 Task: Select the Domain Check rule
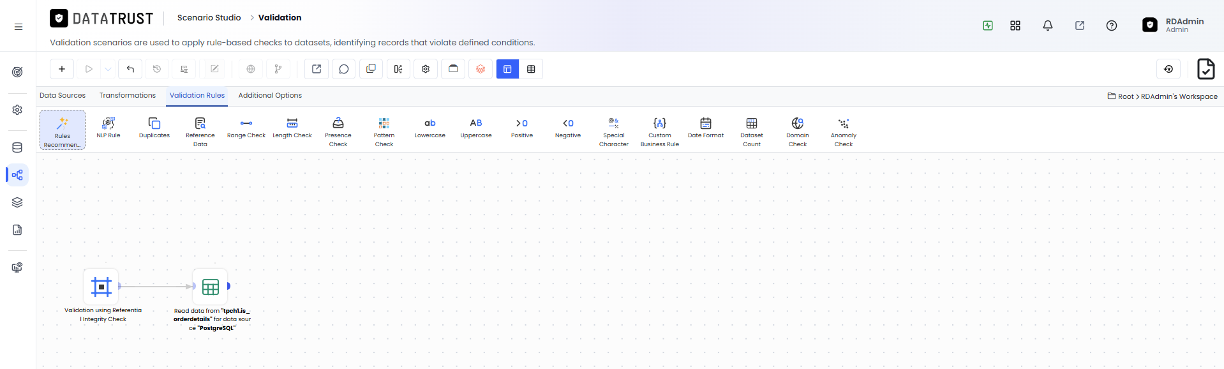(798, 132)
